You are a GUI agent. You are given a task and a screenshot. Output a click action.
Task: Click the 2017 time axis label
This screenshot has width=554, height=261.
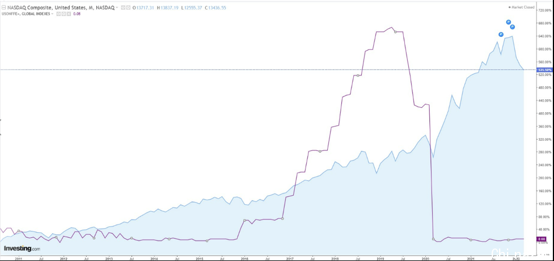290,259
